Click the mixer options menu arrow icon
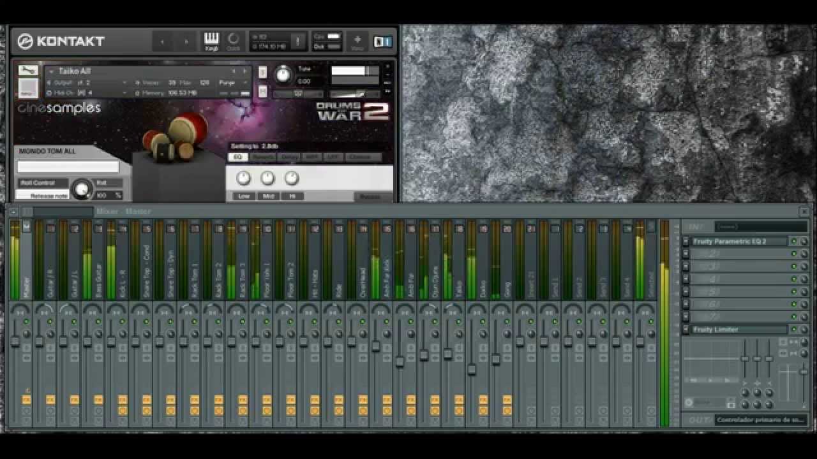Screen dimensions: 817x459 point(15,212)
